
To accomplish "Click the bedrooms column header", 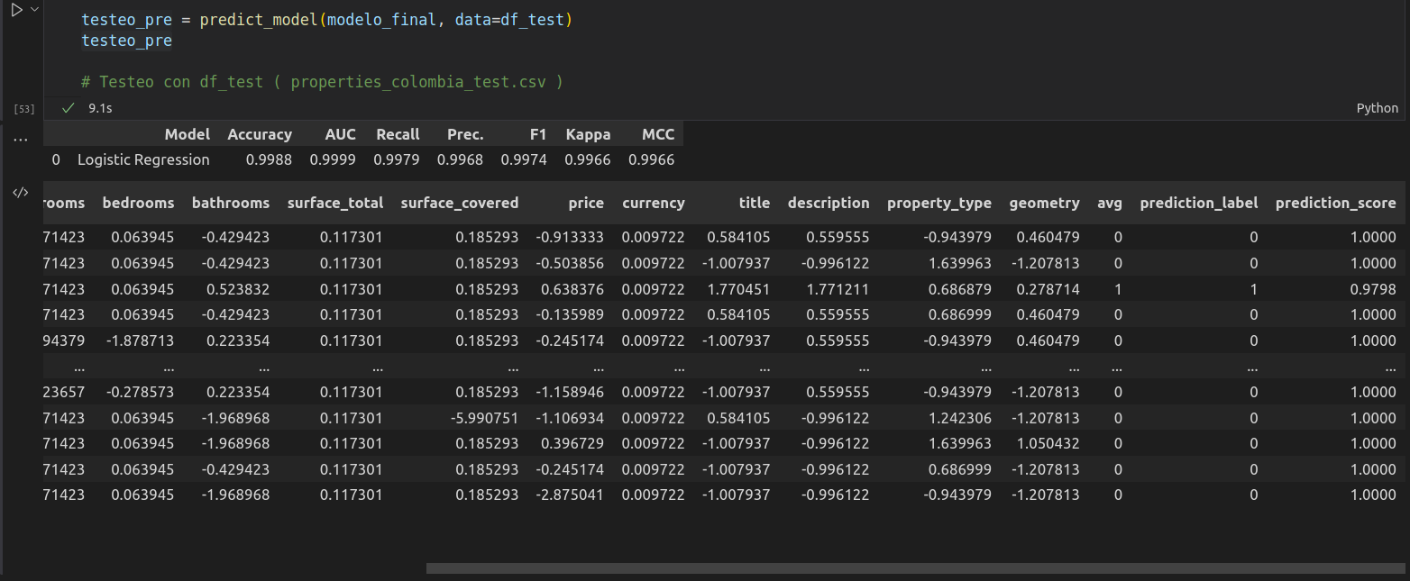I will 138,203.
